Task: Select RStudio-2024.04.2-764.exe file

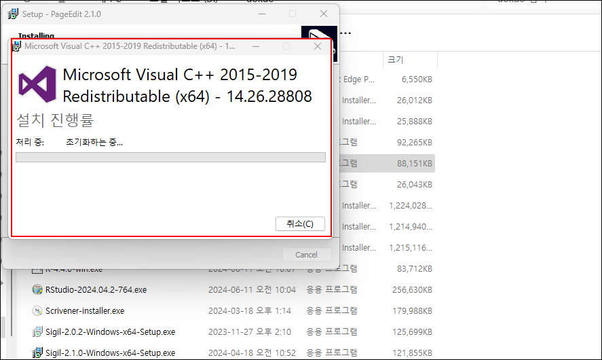Action: (96, 289)
